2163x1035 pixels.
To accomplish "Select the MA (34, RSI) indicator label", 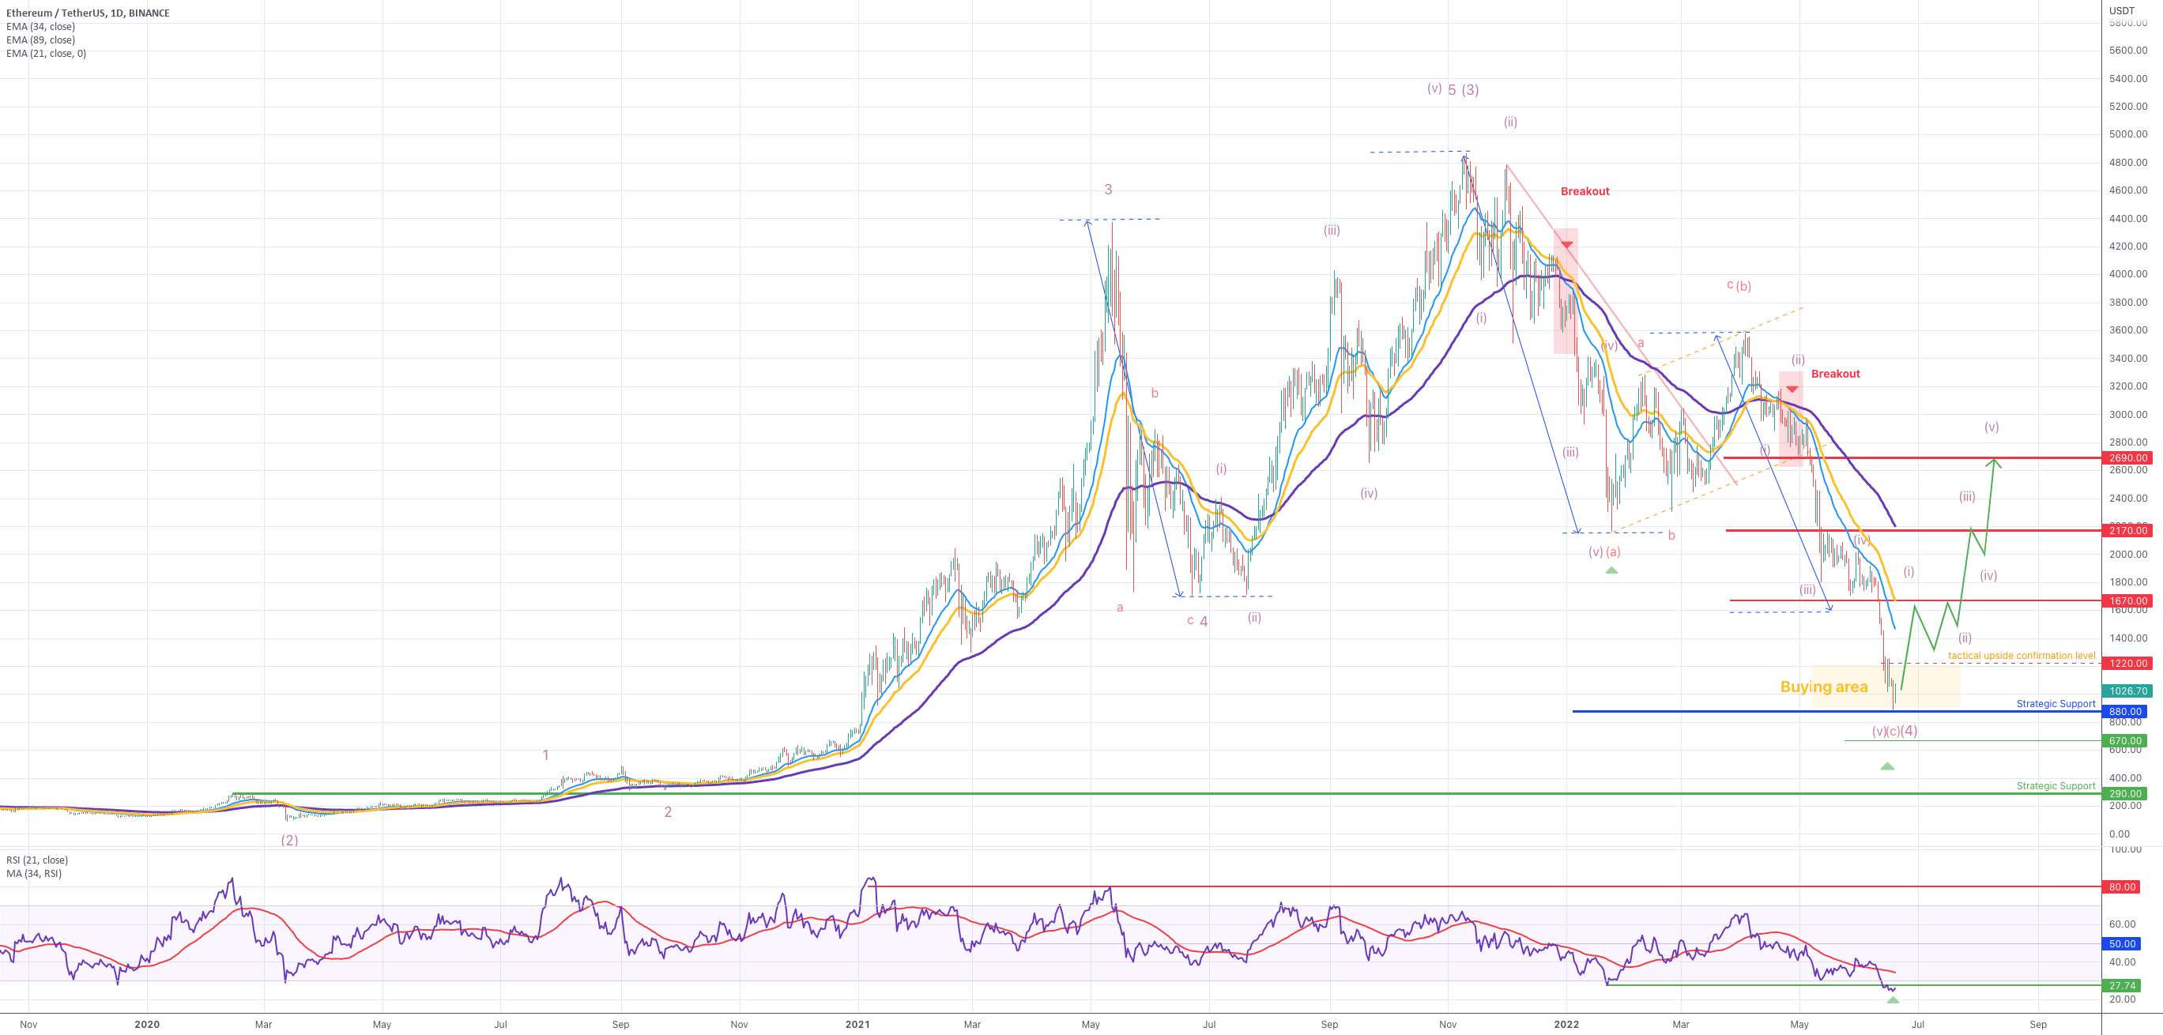I will pyautogui.click(x=33, y=874).
